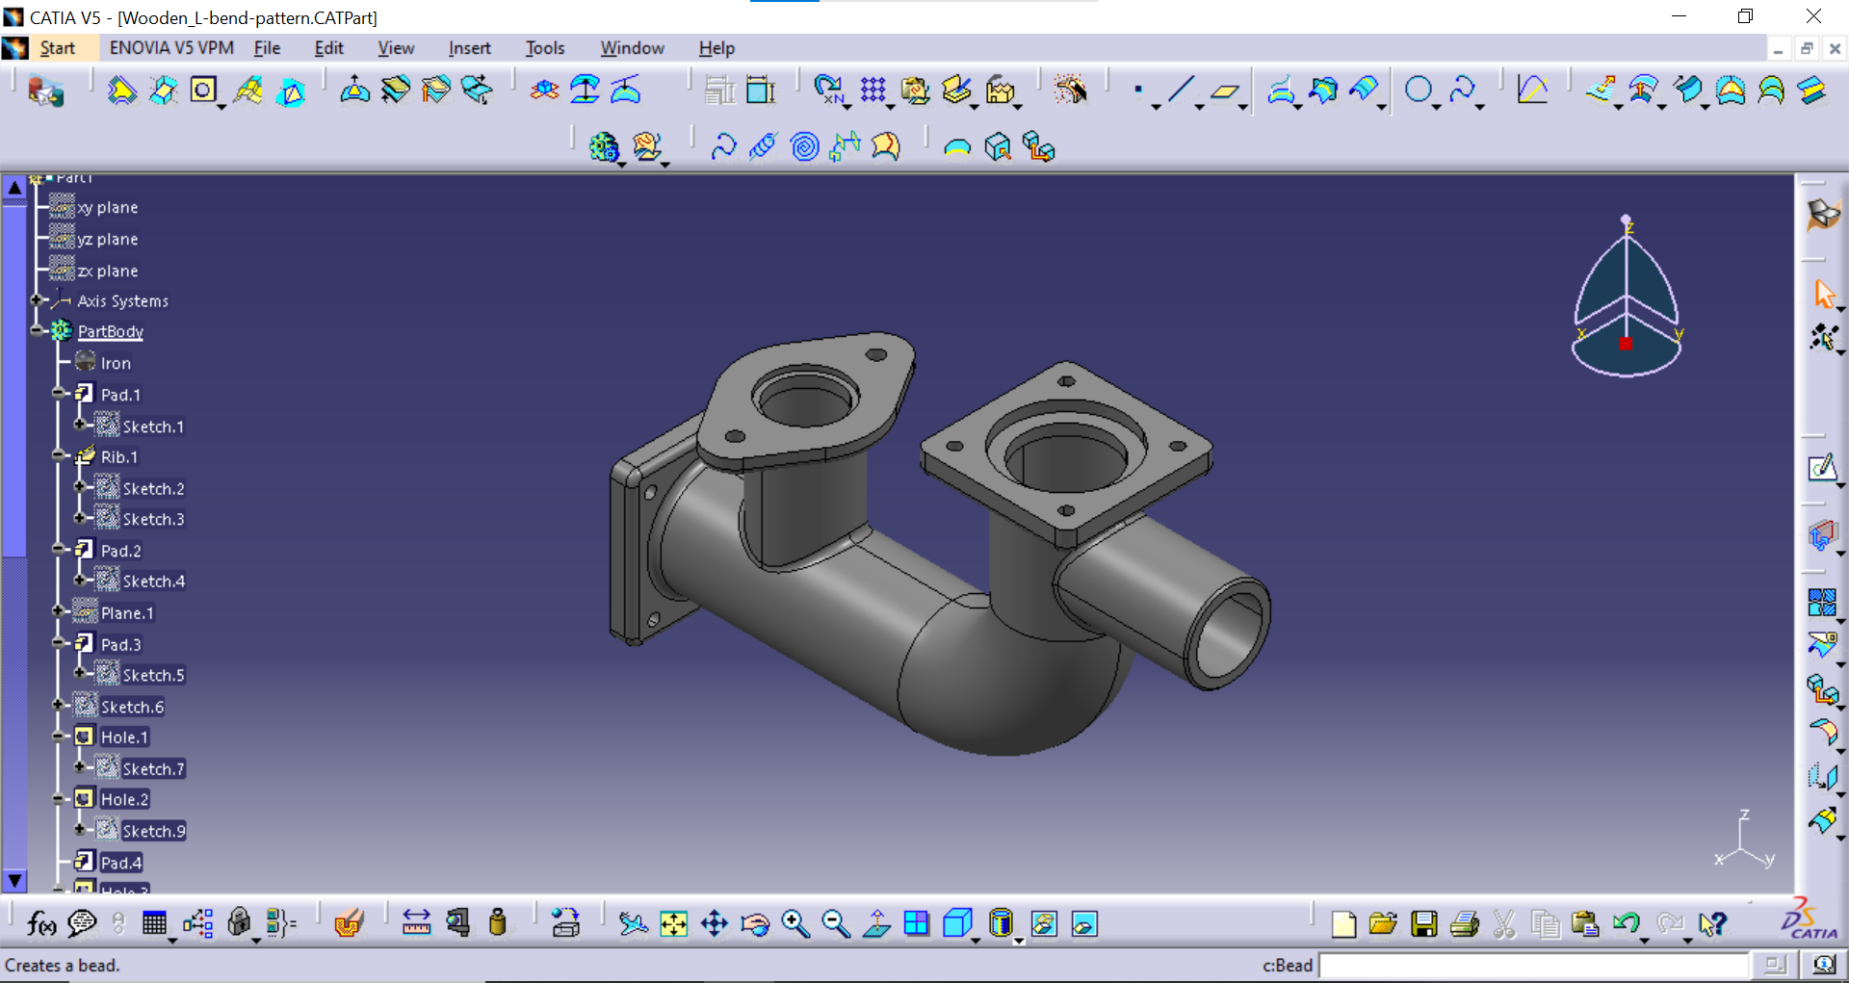This screenshot has width=1849, height=983.
Task: Click the Apply Material icon
Action: pos(348,924)
